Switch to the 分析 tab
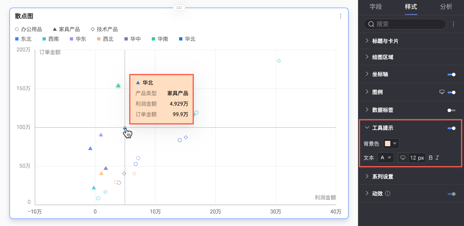Image resolution: width=464 pixels, height=226 pixels. [x=446, y=7]
